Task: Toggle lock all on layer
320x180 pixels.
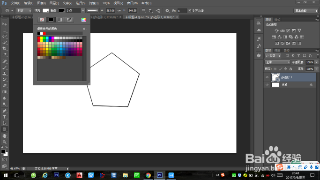Action: tap(290, 69)
